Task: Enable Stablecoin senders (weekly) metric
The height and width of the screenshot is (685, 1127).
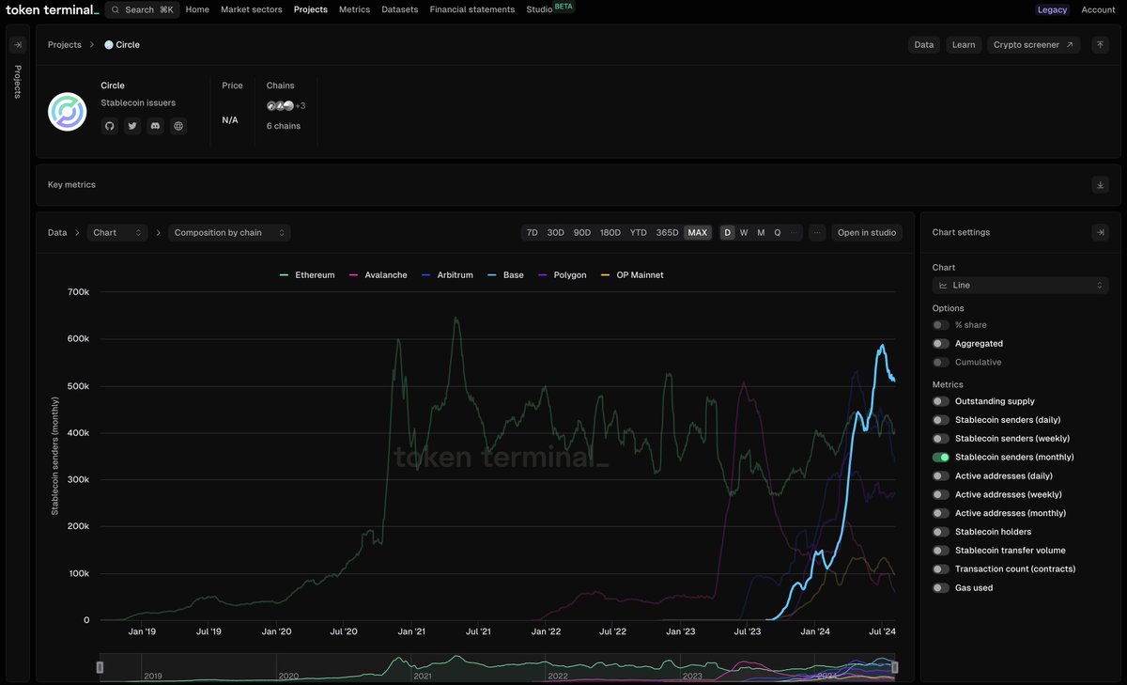Action: pos(940,439)
